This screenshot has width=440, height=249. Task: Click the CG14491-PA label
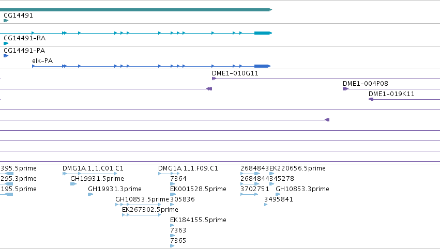tap(24, 51)
